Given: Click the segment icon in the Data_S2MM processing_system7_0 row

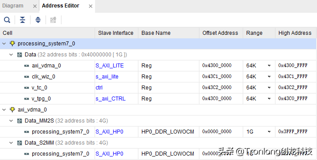Looking at the screenshot, I should coord(27,154).
